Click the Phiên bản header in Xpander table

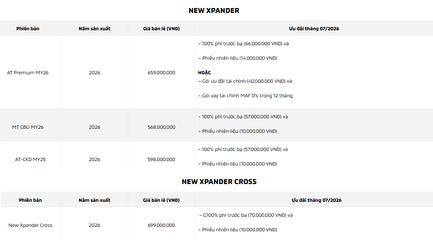tap(28, 29)
